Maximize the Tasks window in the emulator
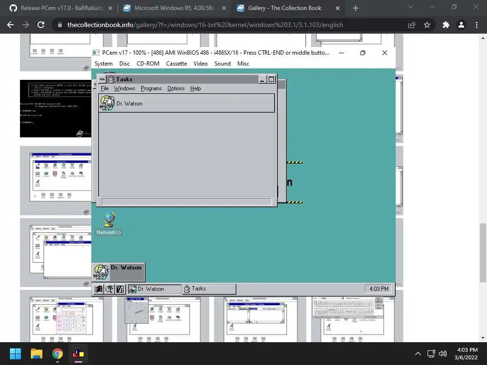 (271, 79)
